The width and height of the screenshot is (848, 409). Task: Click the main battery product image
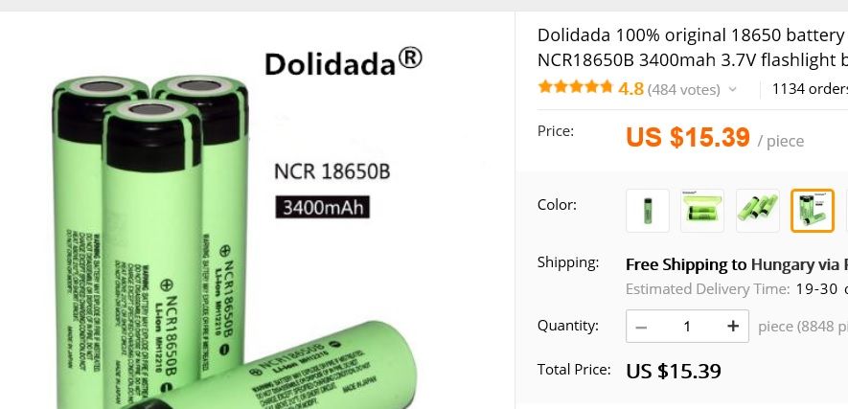coord(236,227)
